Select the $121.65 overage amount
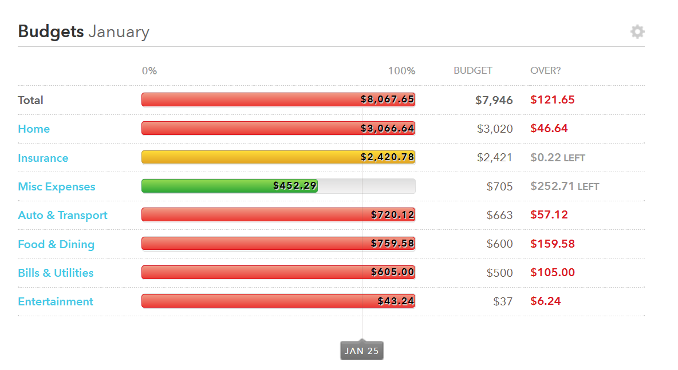678x370 pixels. pyautogui.click(x=552, y=100)
